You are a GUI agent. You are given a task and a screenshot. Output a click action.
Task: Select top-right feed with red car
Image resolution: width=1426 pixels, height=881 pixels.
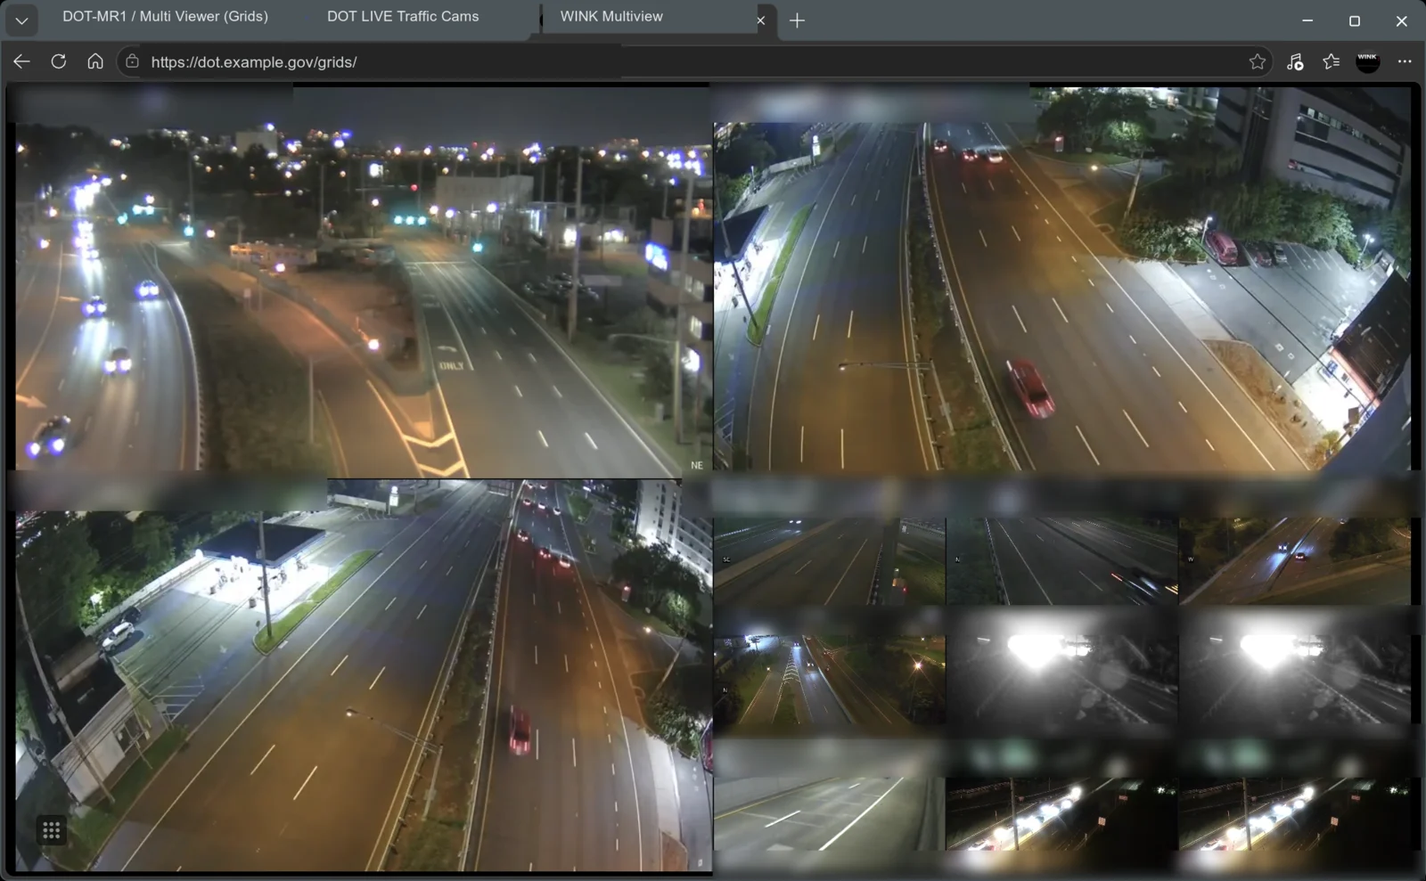tap(1062, 279)
